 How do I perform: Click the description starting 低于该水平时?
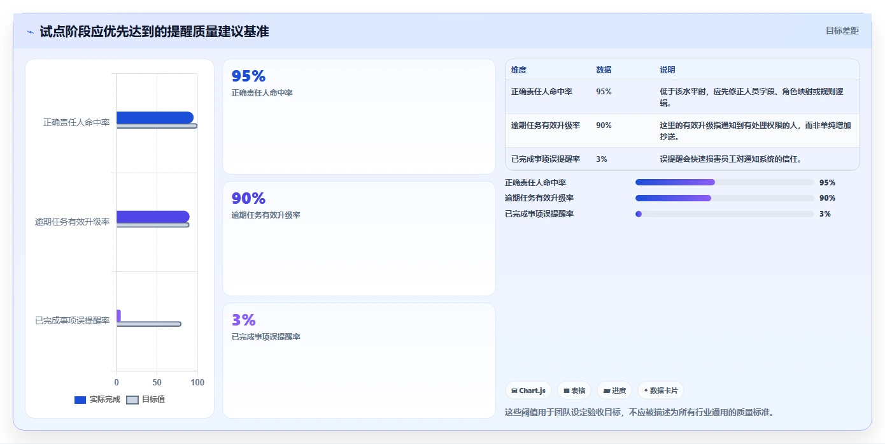pyautogui.click(x=751, y=97)
